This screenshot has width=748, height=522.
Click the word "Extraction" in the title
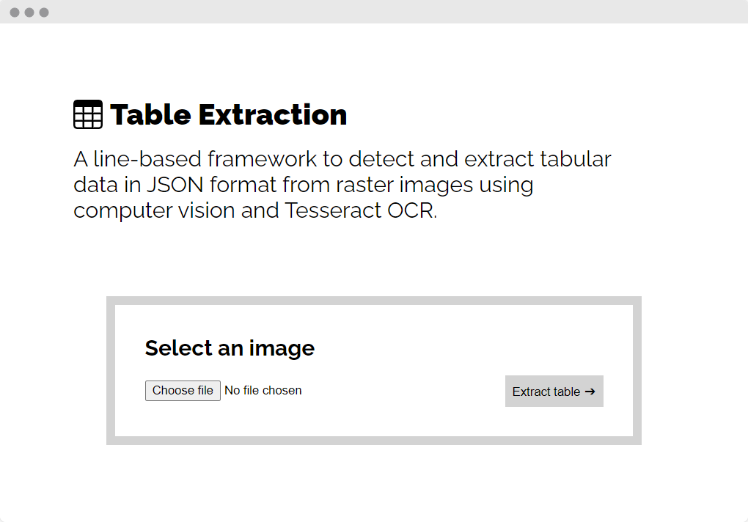tap(272, 115)
